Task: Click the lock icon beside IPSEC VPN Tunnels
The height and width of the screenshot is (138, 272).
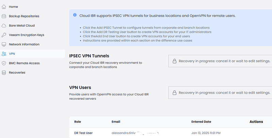Action: click(174, 61)
